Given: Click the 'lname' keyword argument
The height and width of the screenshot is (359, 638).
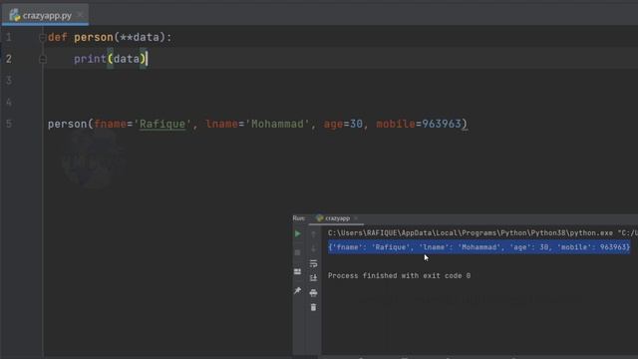Looking at the screenshot, I should click(221, 124).
